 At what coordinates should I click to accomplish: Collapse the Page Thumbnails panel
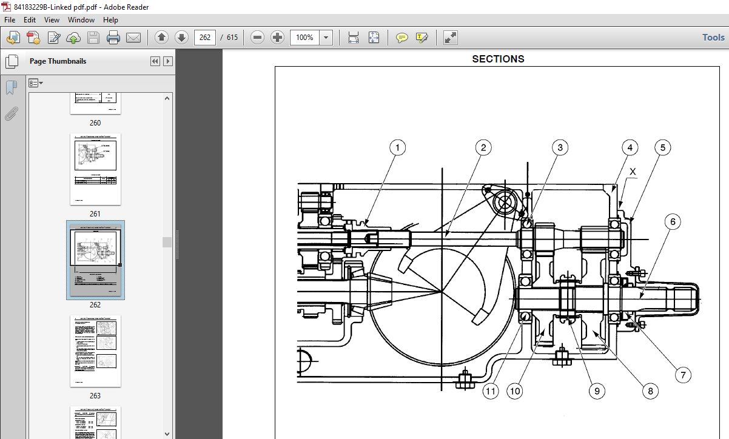[x=155, y=61]
